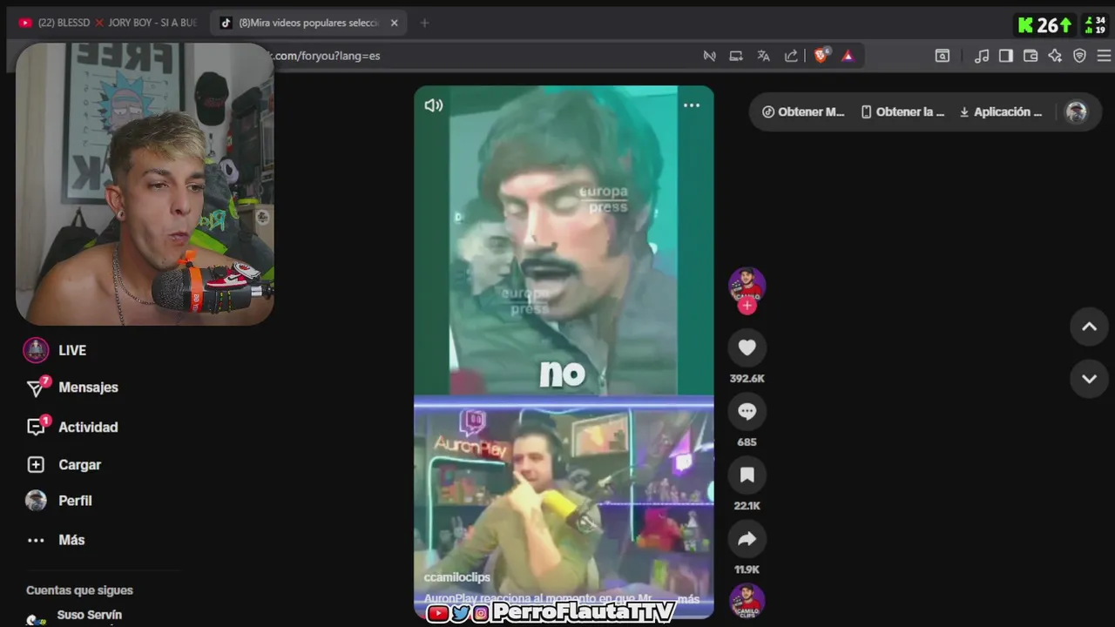Click the Kick viewer count 26 overlay
Image resolution: width=1115 pixels, height=627 pixels.
pyautogui.click(x=1045, y=25)
